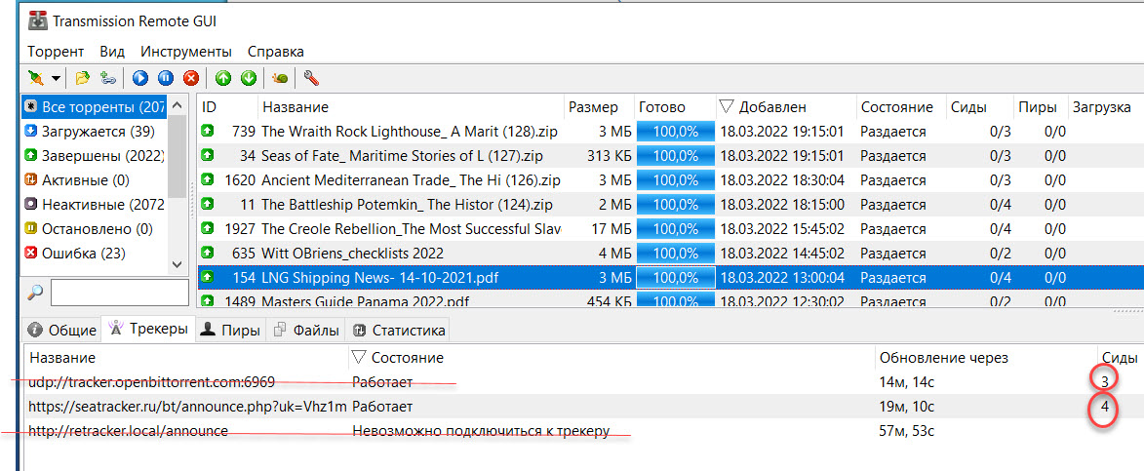Open settings via the wrench icon
The width and height of the screenshot is (1144, 471).
click(x=312, y=78)
